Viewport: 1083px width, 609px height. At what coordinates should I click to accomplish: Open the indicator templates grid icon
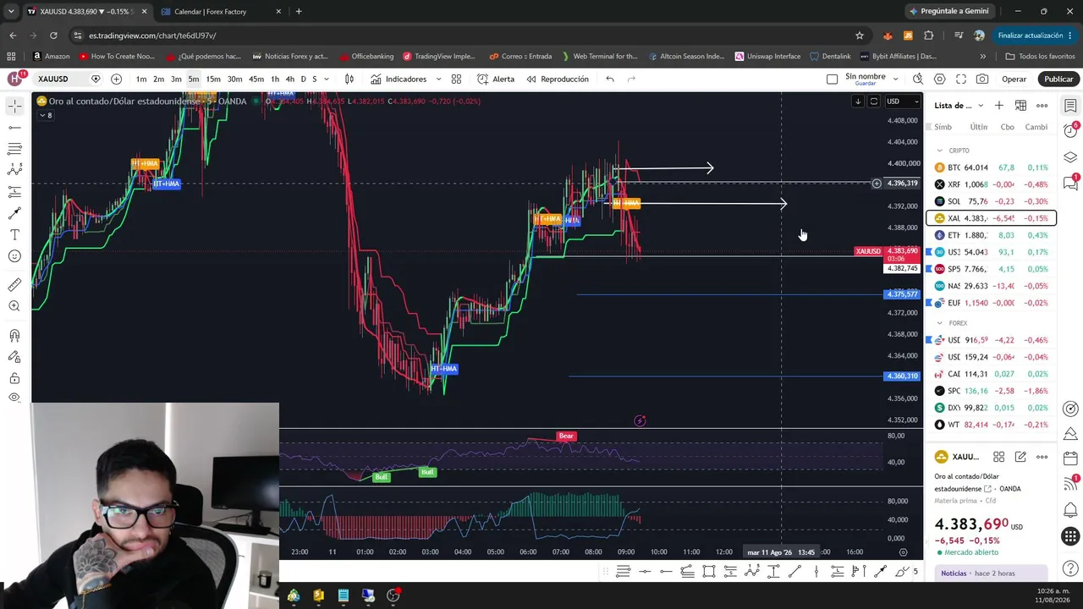point(456,79)
